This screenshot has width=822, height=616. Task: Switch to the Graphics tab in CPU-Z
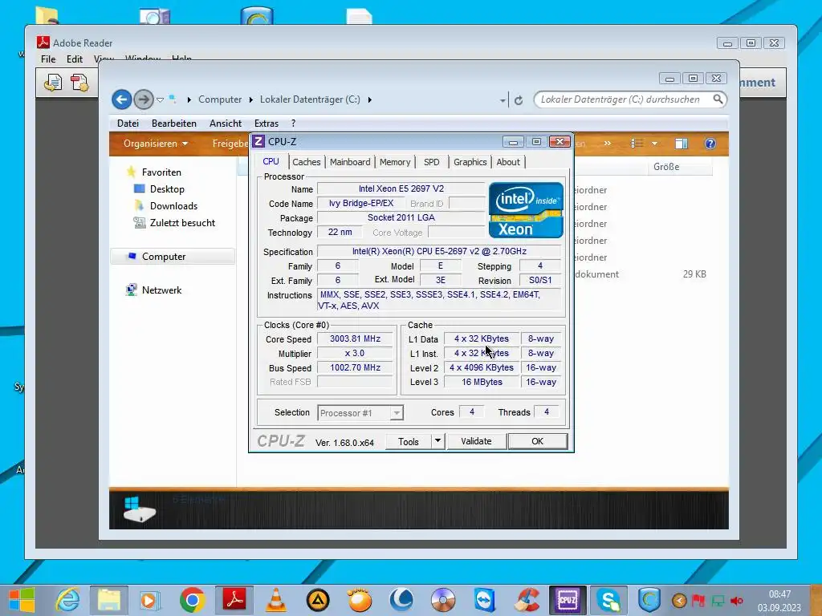pos(470,162)
